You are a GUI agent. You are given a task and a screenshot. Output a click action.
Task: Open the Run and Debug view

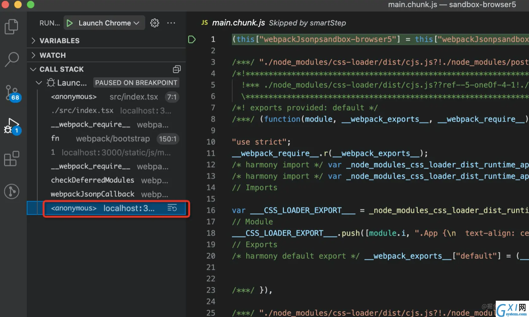click(x=13, y=126)
